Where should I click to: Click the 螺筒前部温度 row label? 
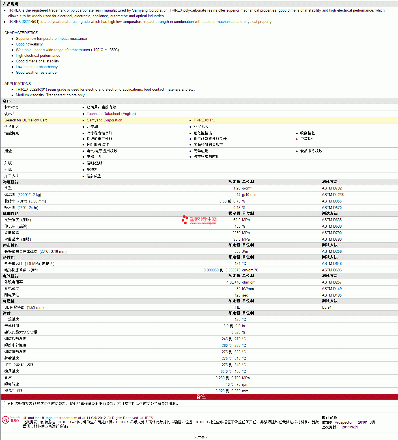(15, 352)
